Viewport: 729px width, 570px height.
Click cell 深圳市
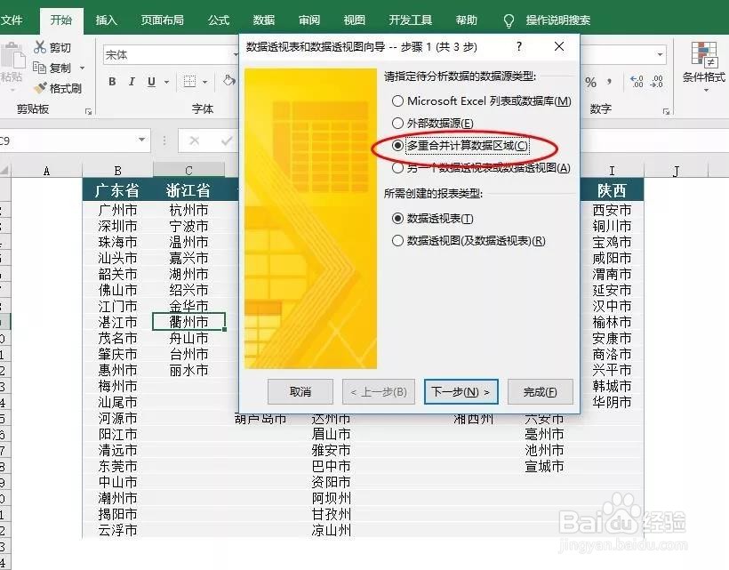117,226
